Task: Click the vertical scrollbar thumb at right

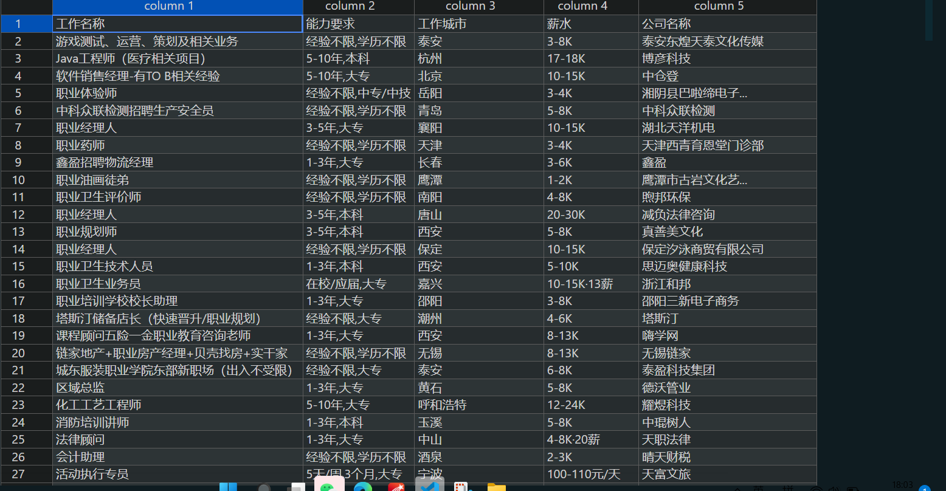Action: coord(929,20)
